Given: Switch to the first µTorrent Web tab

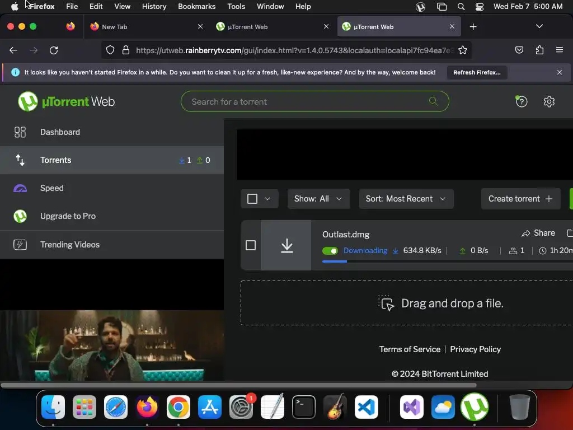Looking at the screenshot, I should coord(272,27).
